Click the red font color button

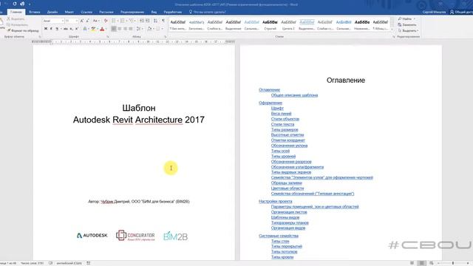coord(102,29)
